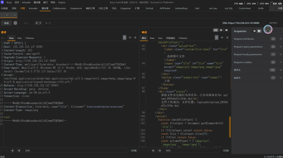Open the request pane hamburger menu
283x158 pixels.
coord(135,38)
